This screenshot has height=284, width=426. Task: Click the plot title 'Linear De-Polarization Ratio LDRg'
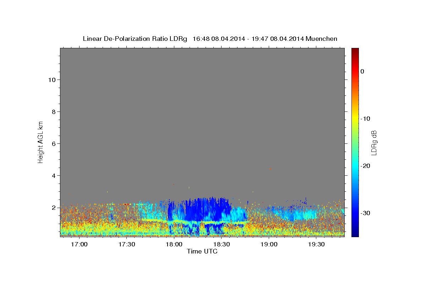[x=135, y=39]
